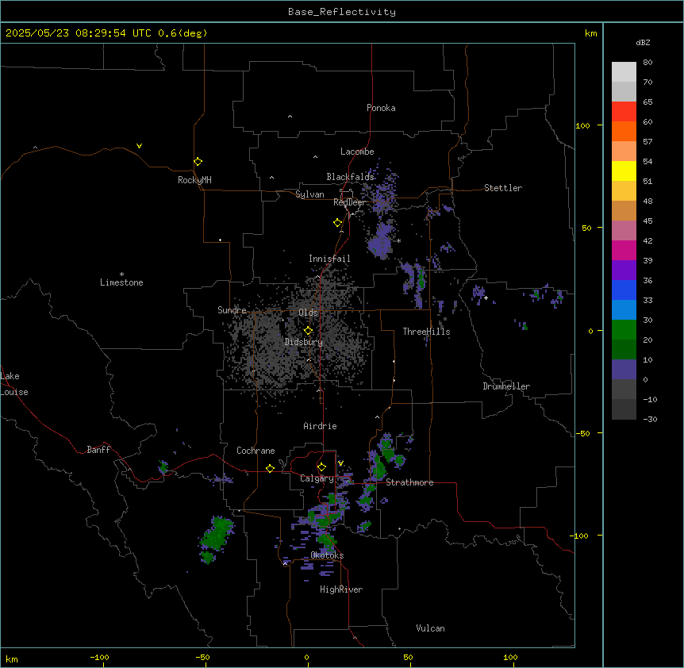Viewport: 684px width, 668px height.
Task: Click the Lake Louise label
Action: [14, 384]
